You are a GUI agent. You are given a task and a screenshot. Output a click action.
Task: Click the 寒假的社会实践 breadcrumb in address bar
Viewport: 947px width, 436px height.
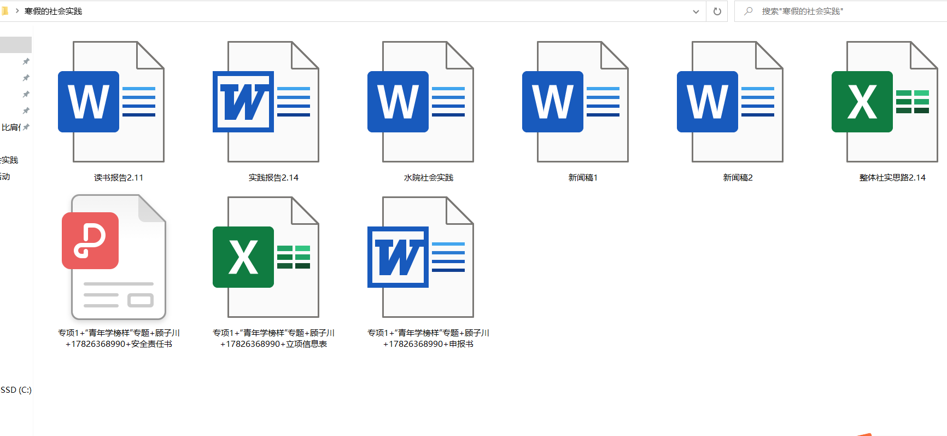tap(53, 11)
